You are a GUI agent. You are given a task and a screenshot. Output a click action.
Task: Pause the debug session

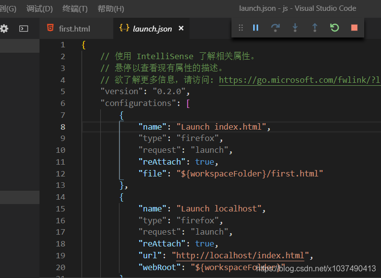pos(255,28)
